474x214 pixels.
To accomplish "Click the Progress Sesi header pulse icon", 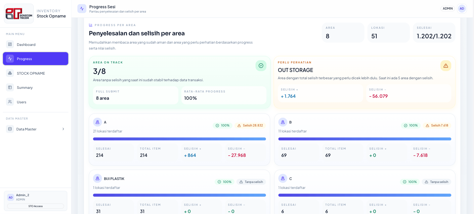I will pyautogui.click(x=82, y=9).
